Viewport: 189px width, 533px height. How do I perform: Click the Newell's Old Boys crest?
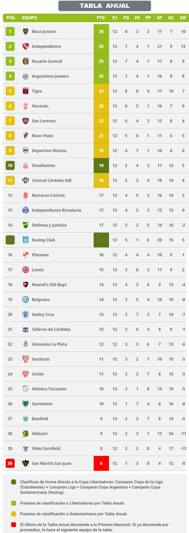pyautogui.click(x=25, y=285)
